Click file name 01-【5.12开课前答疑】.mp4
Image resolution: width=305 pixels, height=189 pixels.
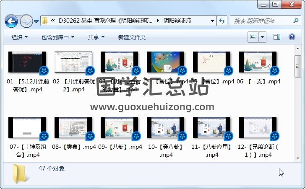(28, 85)
